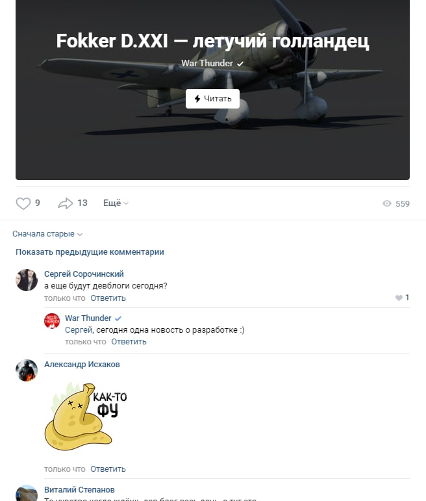This screenshot has height=501, width=426.
Task: Open Сергей Сорочинский's profile name link
Action: click(x=84, y=274)
